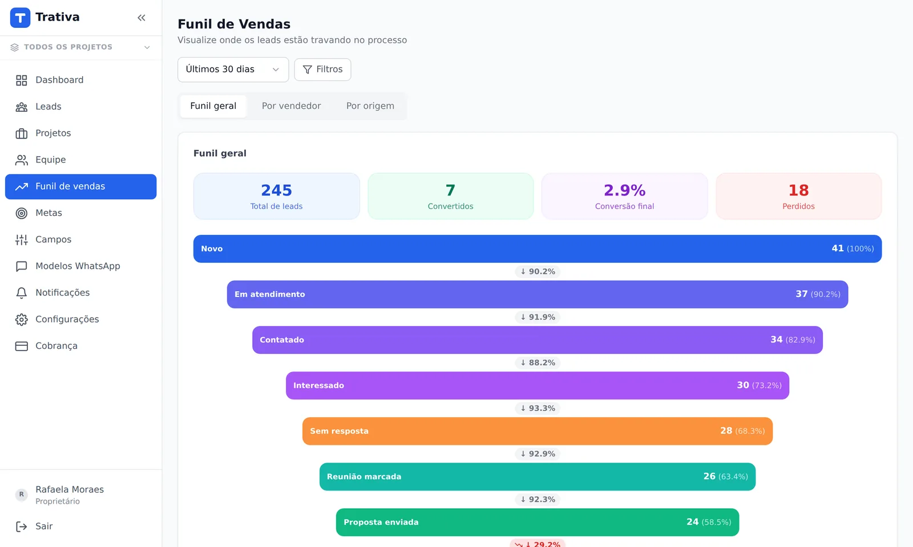913x547 pixels.
Task: Click the Conversão final 2.9% card
Action: pyautogui.click(x=625, y=196)
